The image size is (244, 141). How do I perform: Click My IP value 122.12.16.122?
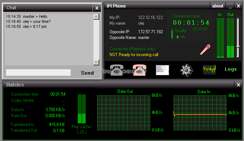pos(151,17)
